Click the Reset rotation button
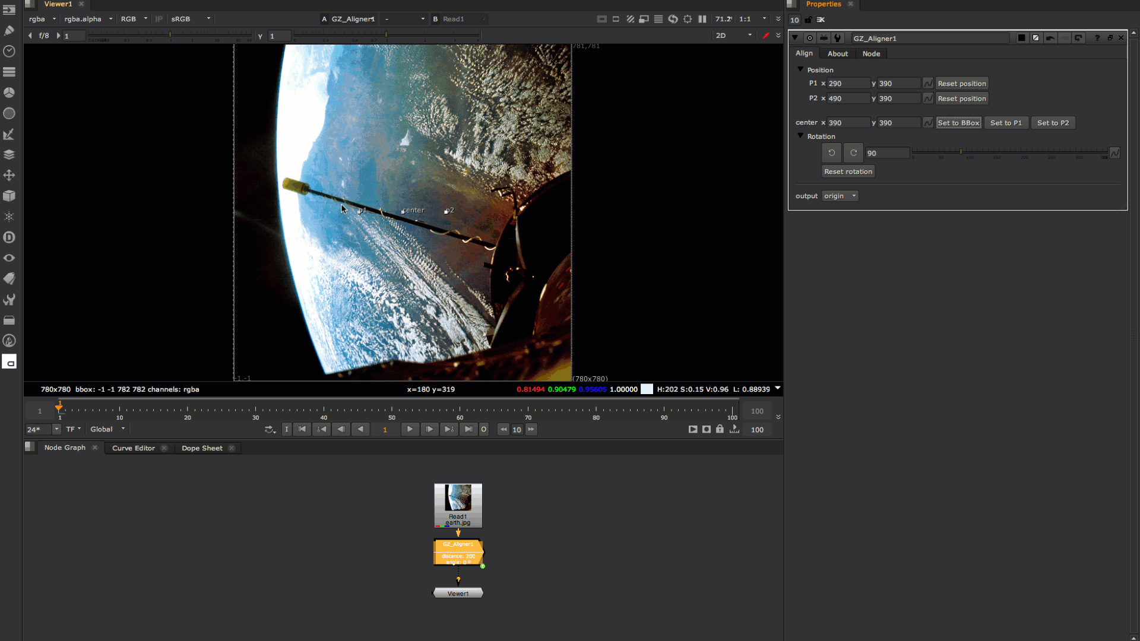 point(848,172)
